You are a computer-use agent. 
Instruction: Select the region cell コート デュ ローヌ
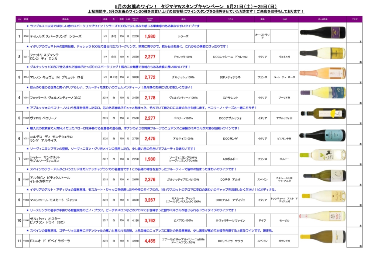pyautogui.click(x=285, y=77)
